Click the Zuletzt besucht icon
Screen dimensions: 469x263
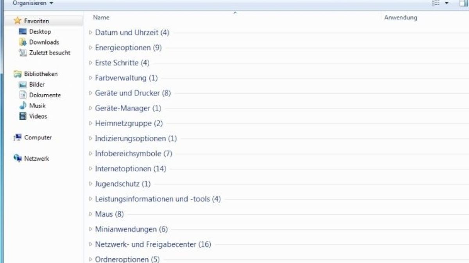(23, 53)
